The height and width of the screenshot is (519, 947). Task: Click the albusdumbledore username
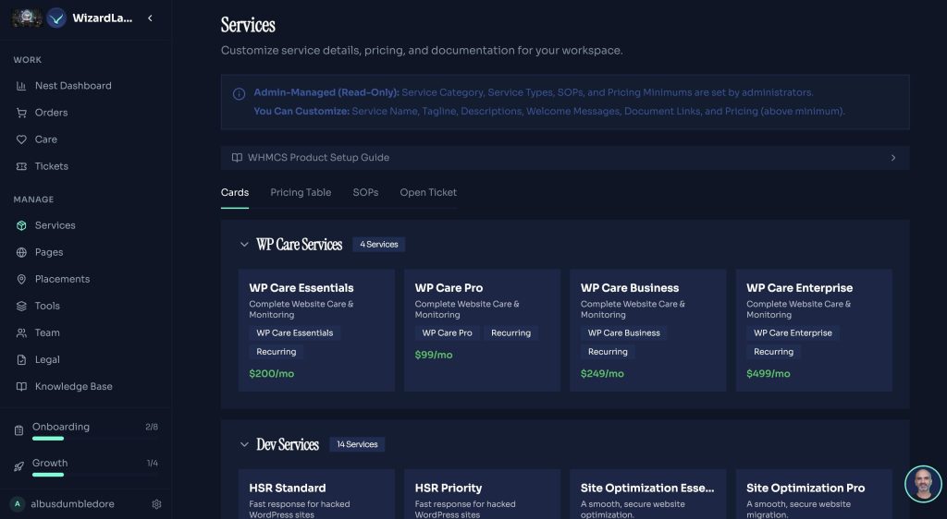click(x=72, y=504)
